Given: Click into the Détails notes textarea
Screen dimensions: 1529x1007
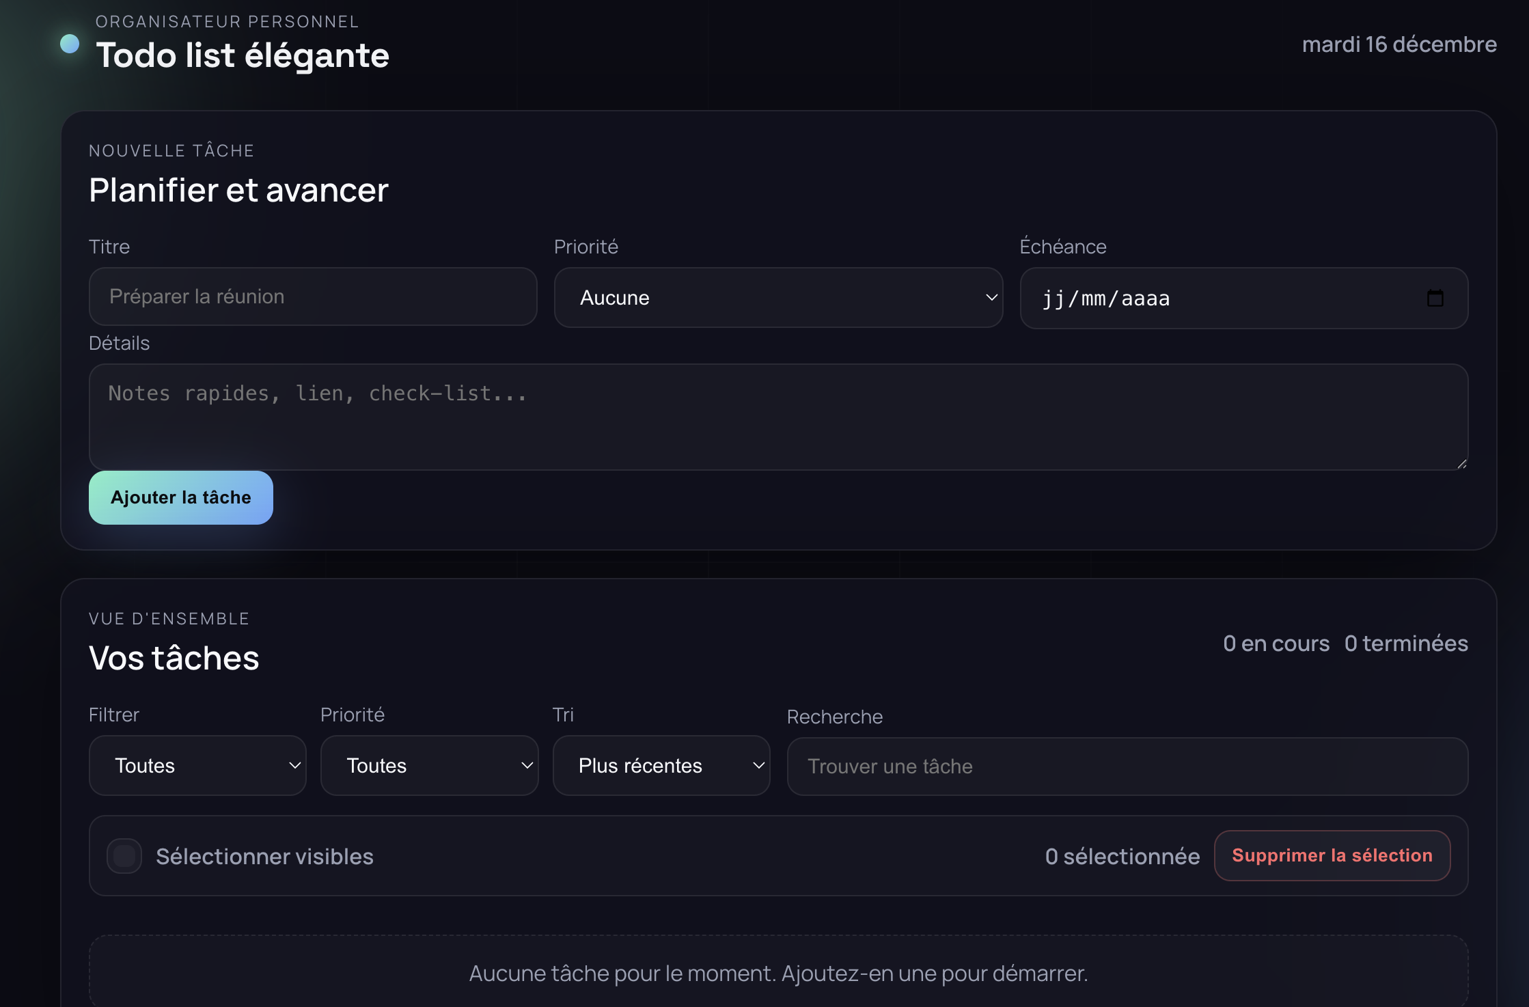Looking at the screenshot, I should coord(777,417).
